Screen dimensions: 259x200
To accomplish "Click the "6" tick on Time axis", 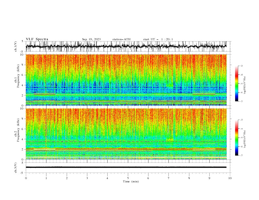I will (148, 178).
